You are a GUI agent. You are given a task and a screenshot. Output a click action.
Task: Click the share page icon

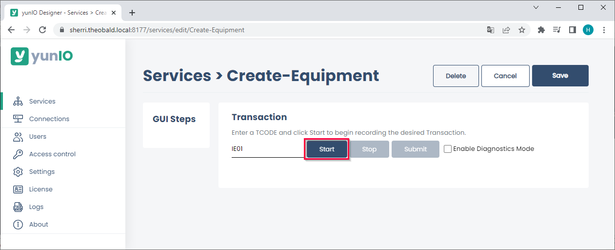(506, 30)
